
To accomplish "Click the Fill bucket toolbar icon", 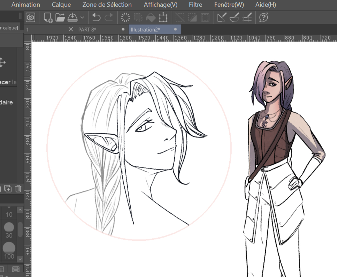I will 150,17.
